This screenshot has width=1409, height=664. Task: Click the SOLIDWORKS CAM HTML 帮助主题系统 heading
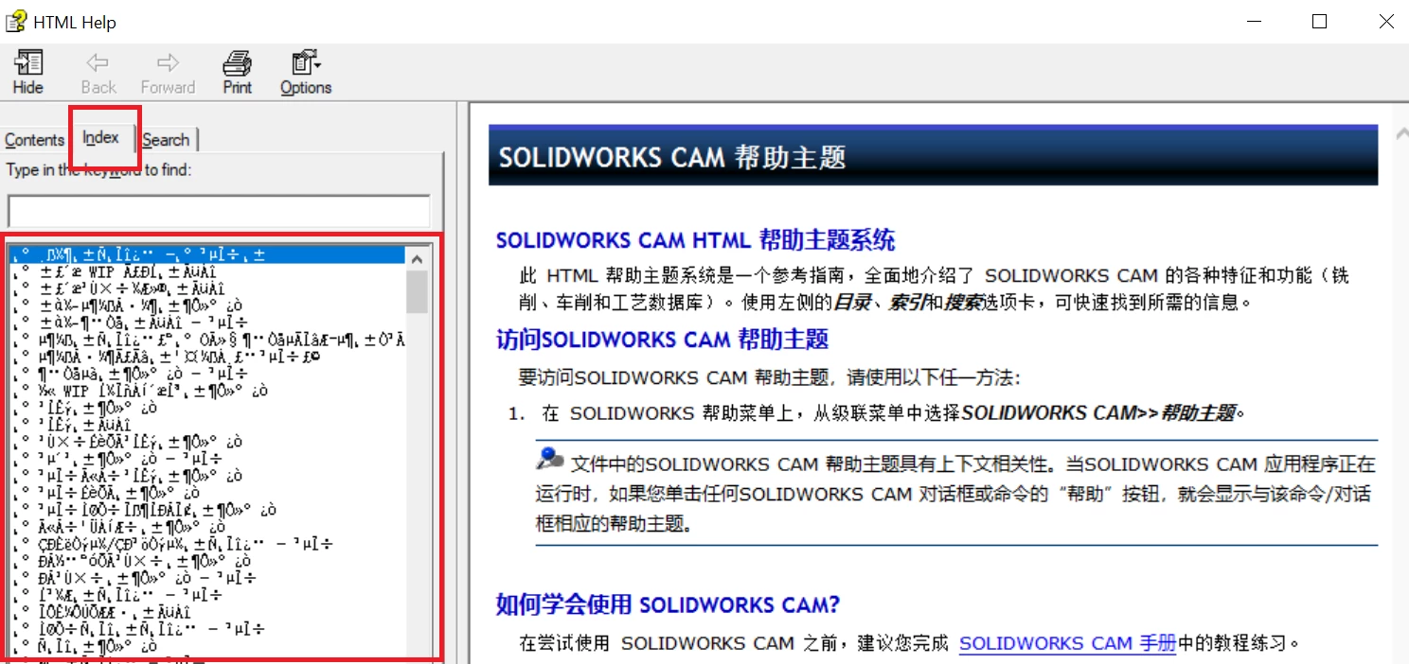696,240
